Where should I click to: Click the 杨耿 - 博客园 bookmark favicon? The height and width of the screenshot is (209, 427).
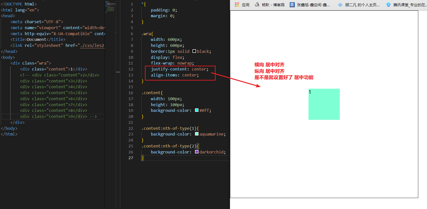point(257,5)
